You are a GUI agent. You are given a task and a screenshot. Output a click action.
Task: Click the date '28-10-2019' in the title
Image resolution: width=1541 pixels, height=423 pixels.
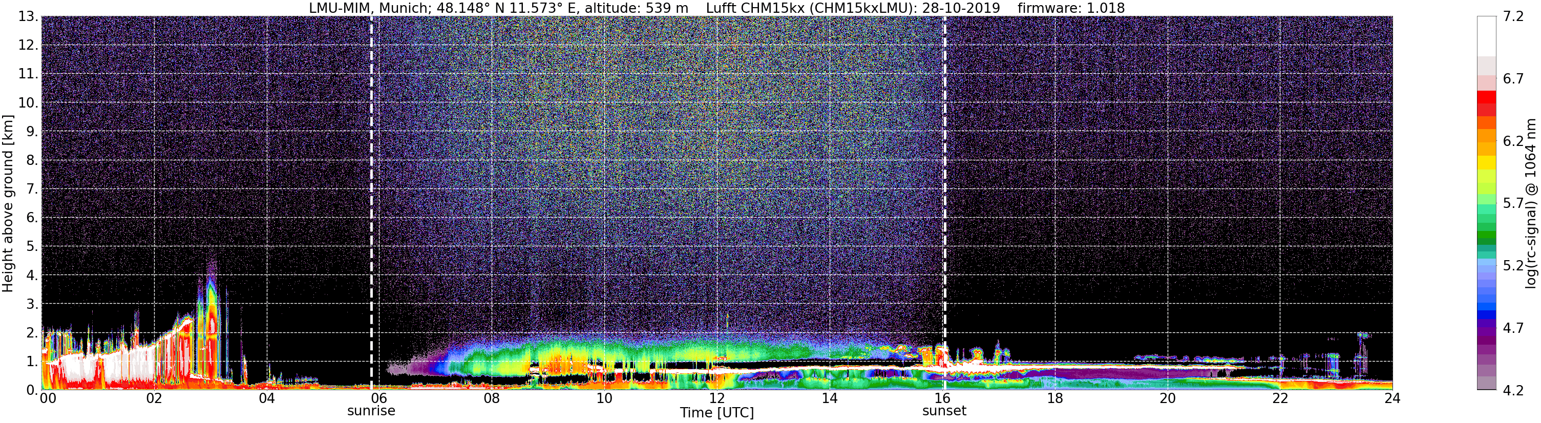point(961,8)
